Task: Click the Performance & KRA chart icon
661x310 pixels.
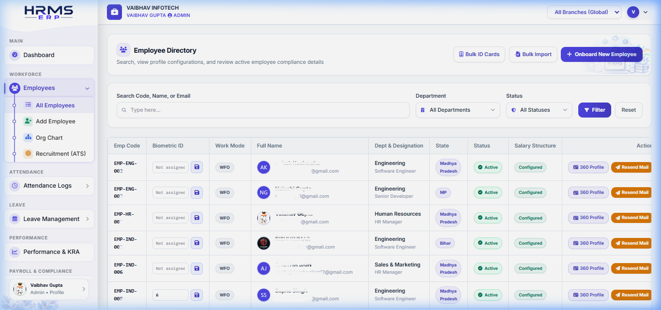Action: click(15, 252)
